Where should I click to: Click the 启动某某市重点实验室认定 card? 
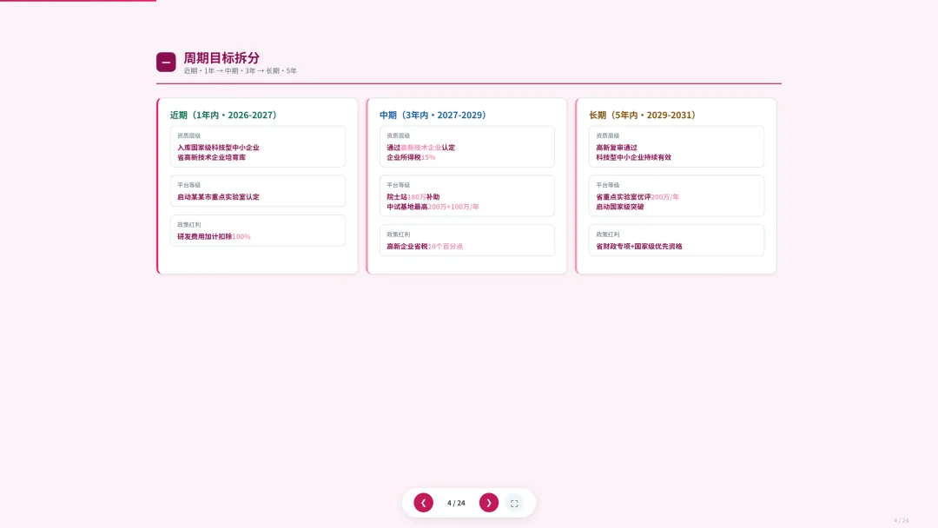click(258, 191)
